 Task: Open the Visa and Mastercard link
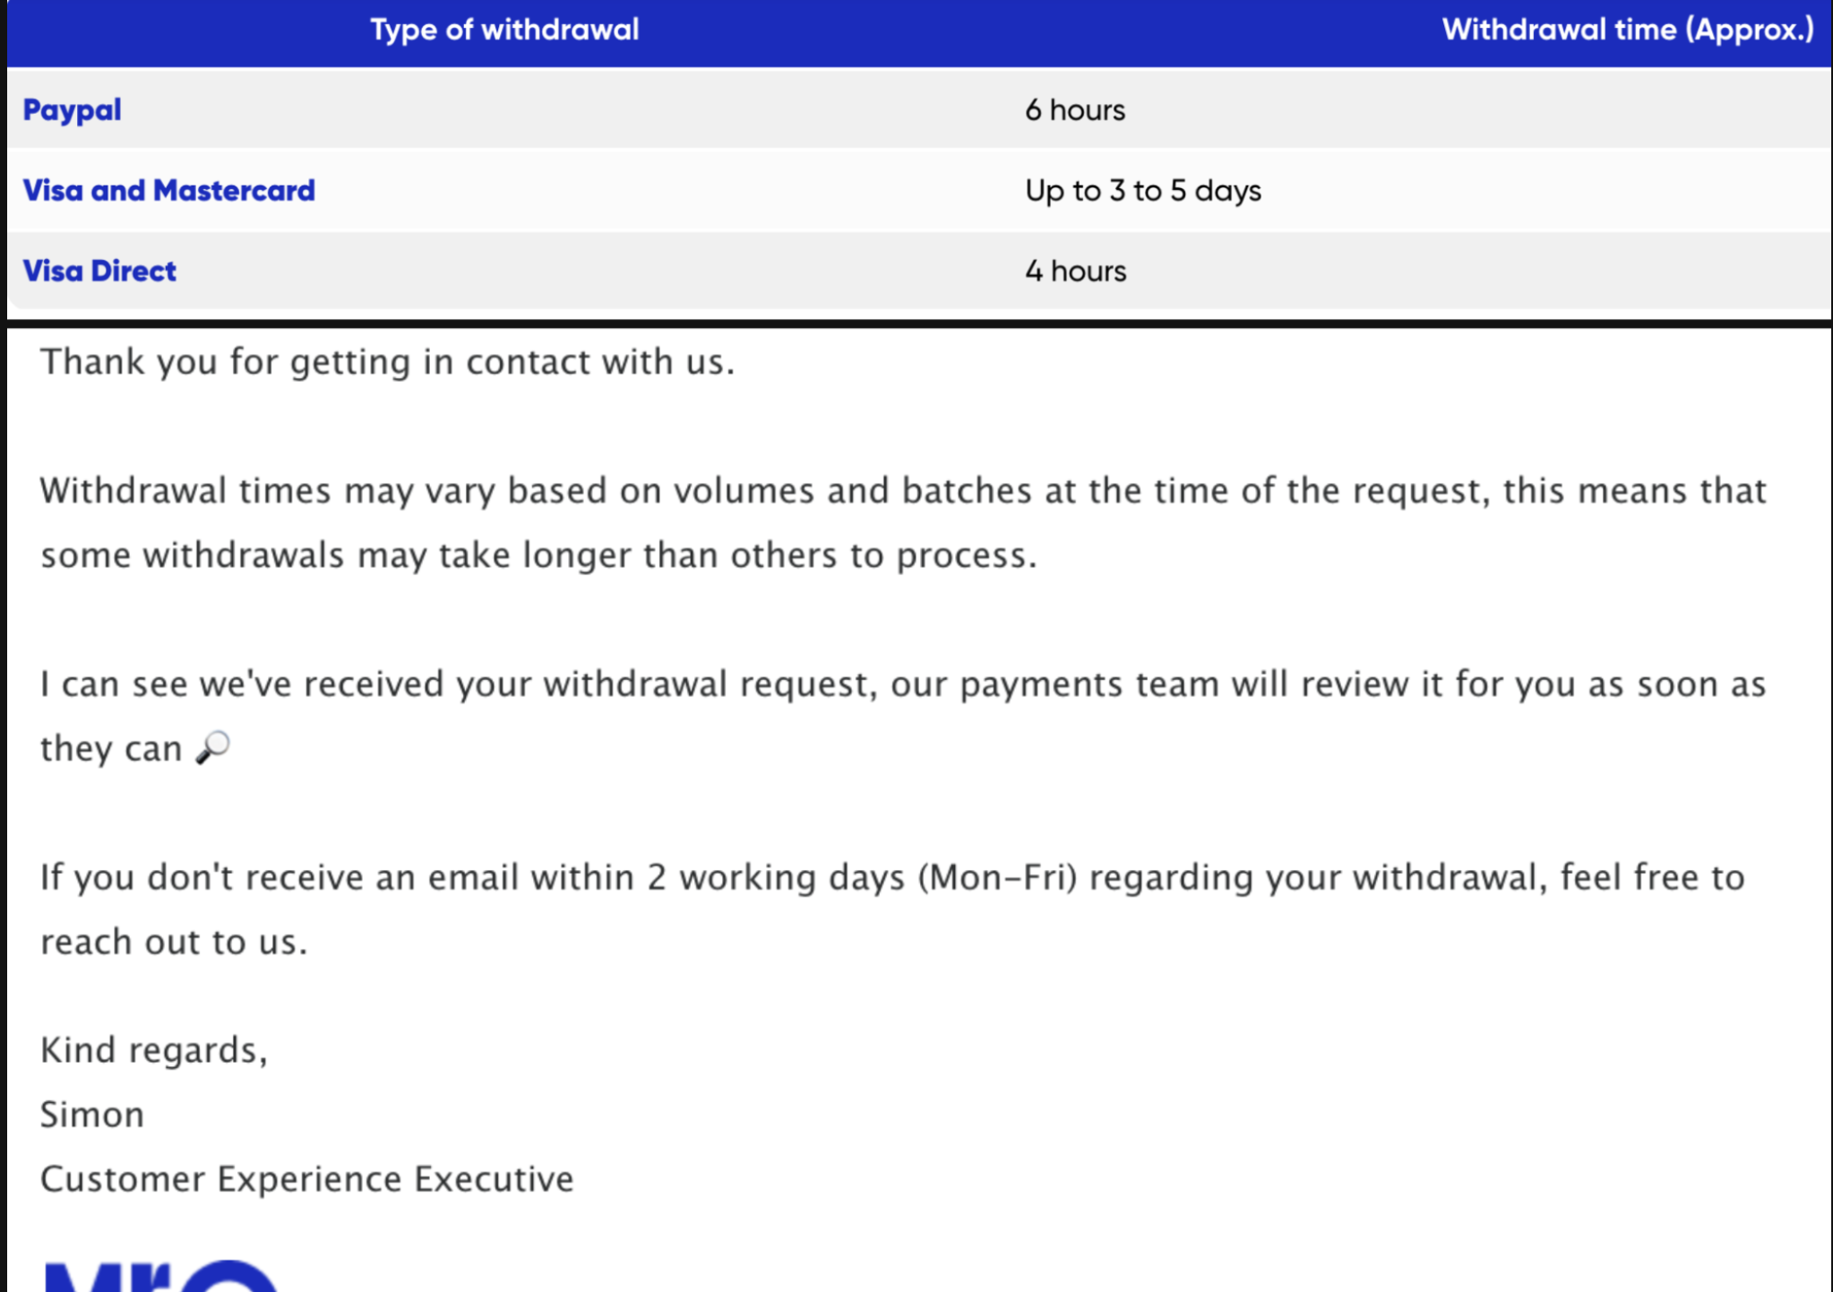[x=168, y=191]
